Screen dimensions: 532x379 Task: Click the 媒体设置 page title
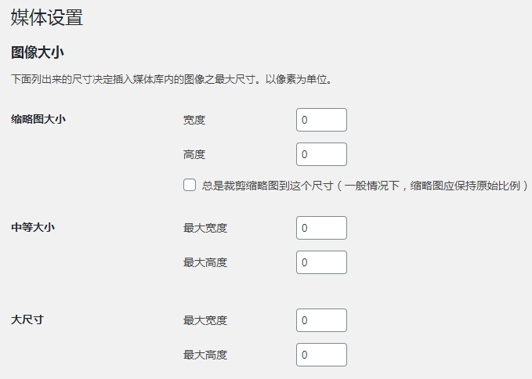(47, 17)
